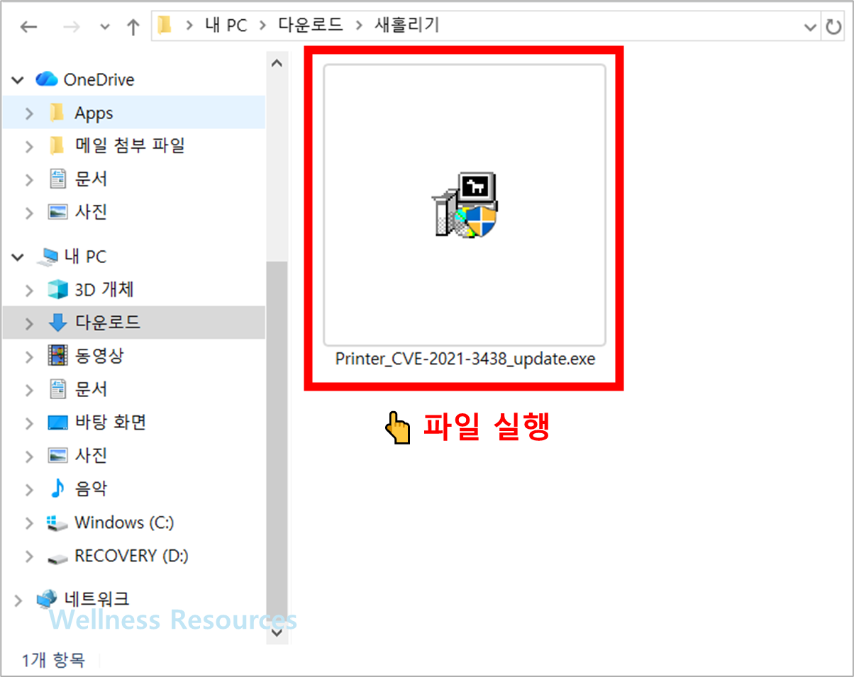This screenshot has height=677, width=854.
Task: Expand '문서' under OneDrive
Action: tap(29, 179)
